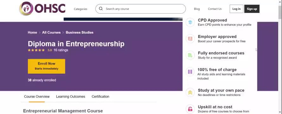The height and width of the screenshot is (114, 282).
Task: Click the CPD Approved cube icon
Action: [x=190, y=22]
